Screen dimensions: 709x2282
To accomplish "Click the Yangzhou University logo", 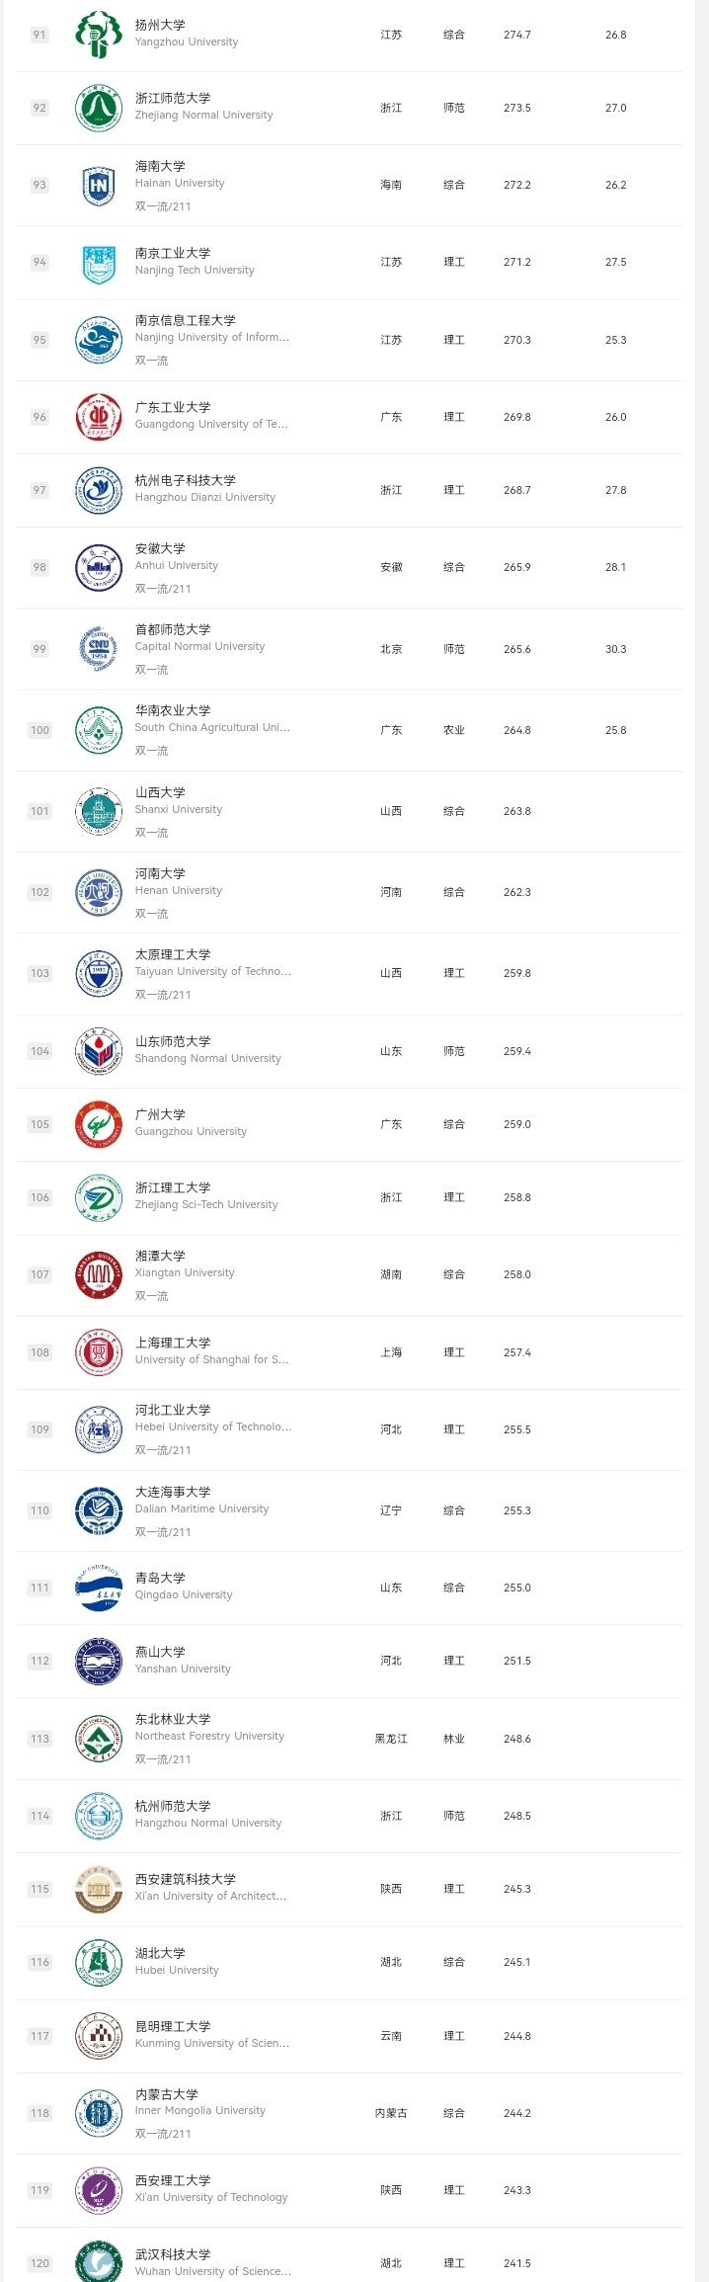I will tap(99, 35).
